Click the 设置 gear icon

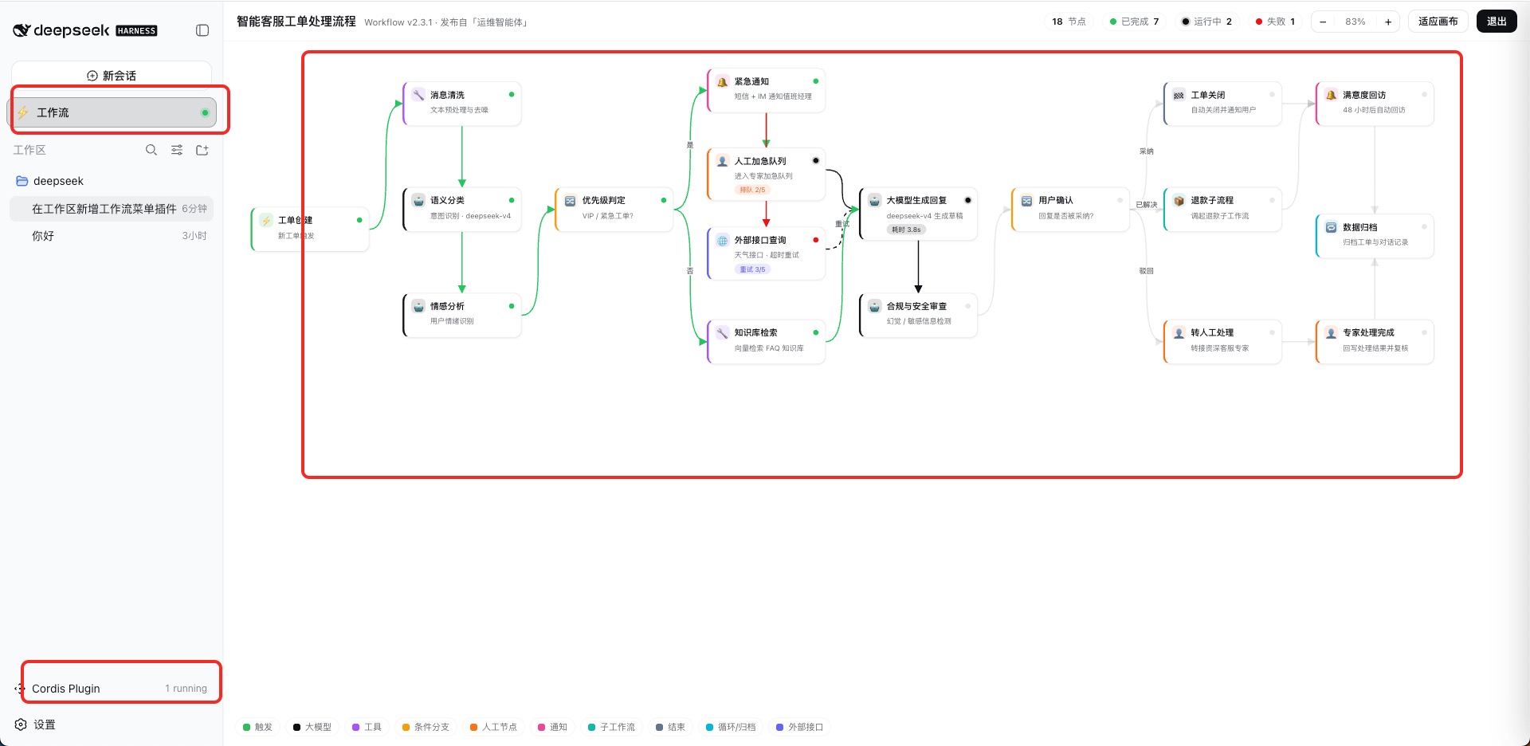(22, 724)
